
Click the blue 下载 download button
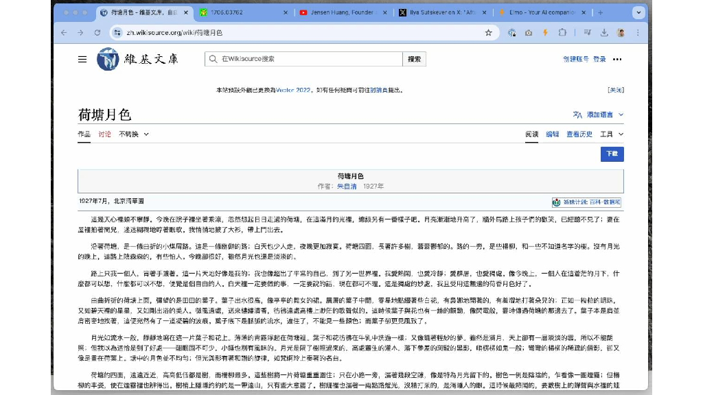tap(612, 154)
